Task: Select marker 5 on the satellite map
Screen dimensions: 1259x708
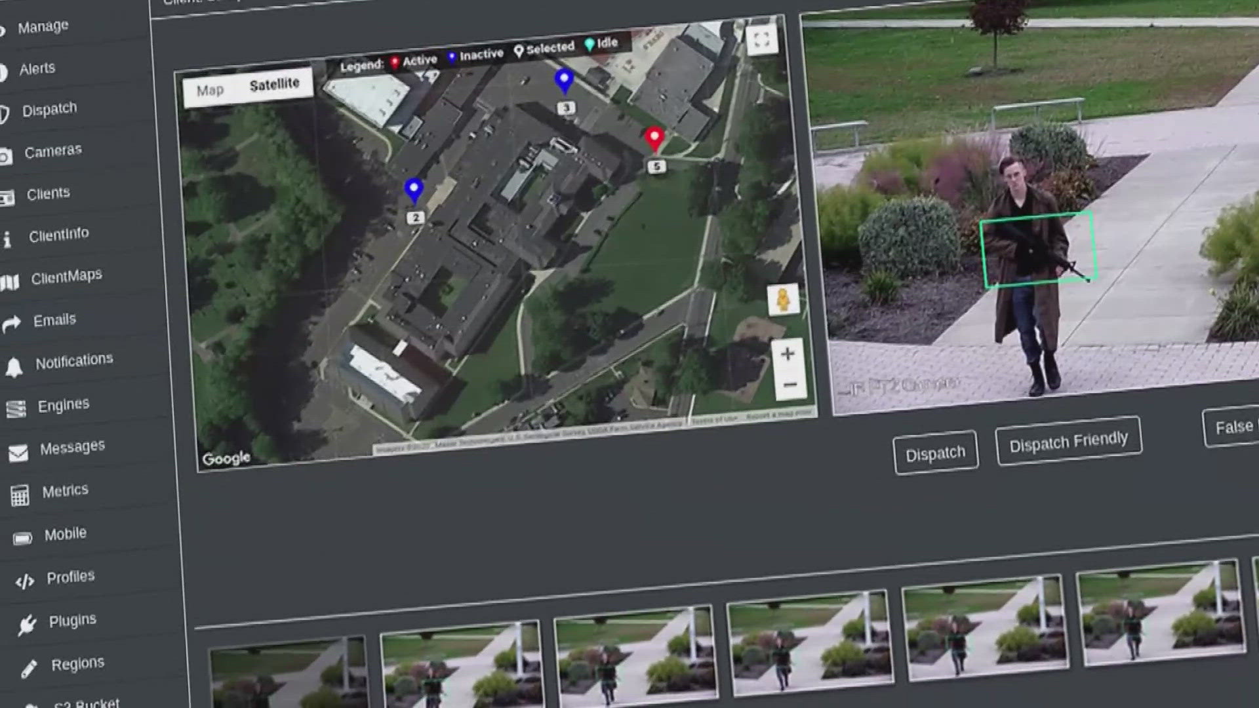Action: point(653,139)
